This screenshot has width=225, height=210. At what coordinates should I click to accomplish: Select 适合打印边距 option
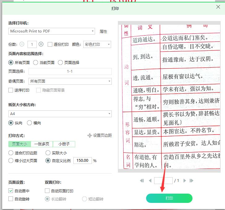(x=11, y=153)
